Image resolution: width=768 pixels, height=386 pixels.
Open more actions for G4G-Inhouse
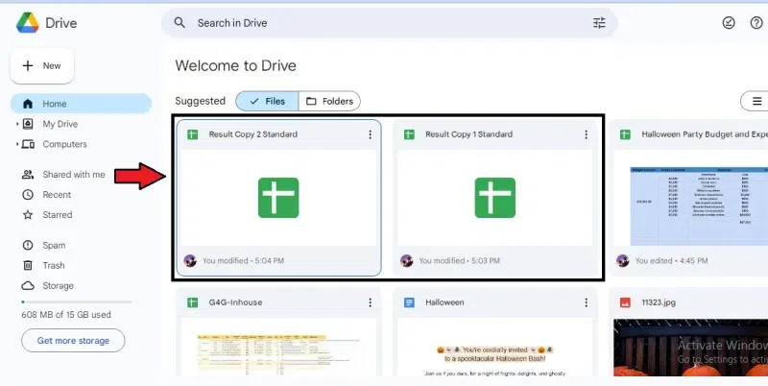(370, 302)
